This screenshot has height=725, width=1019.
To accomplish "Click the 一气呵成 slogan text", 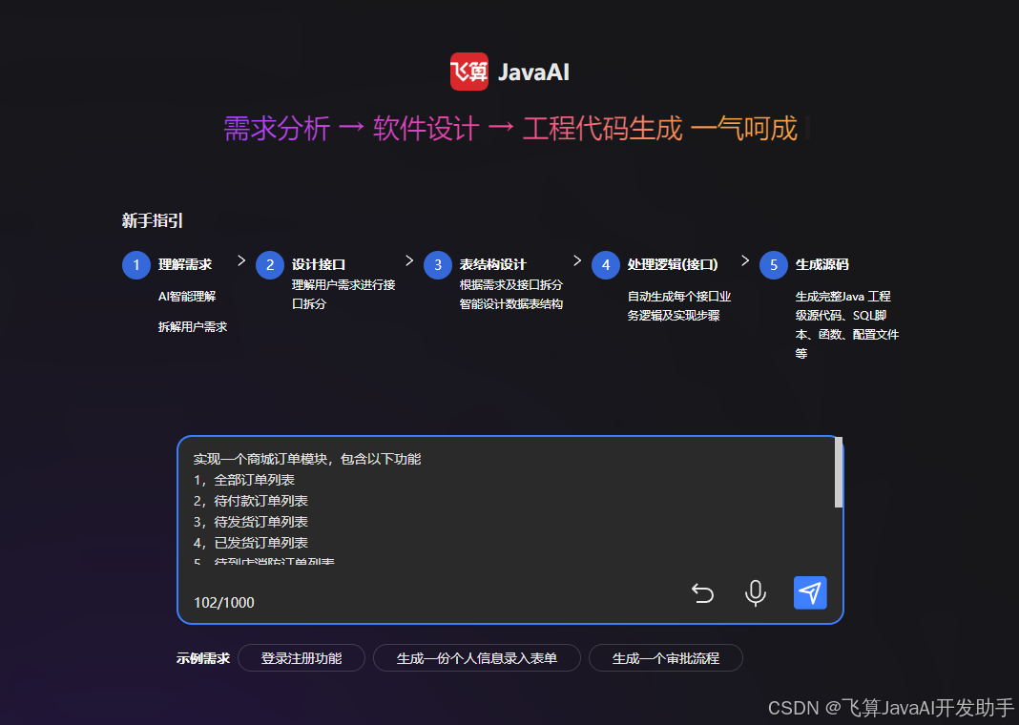I will click(x=744, y=128).
